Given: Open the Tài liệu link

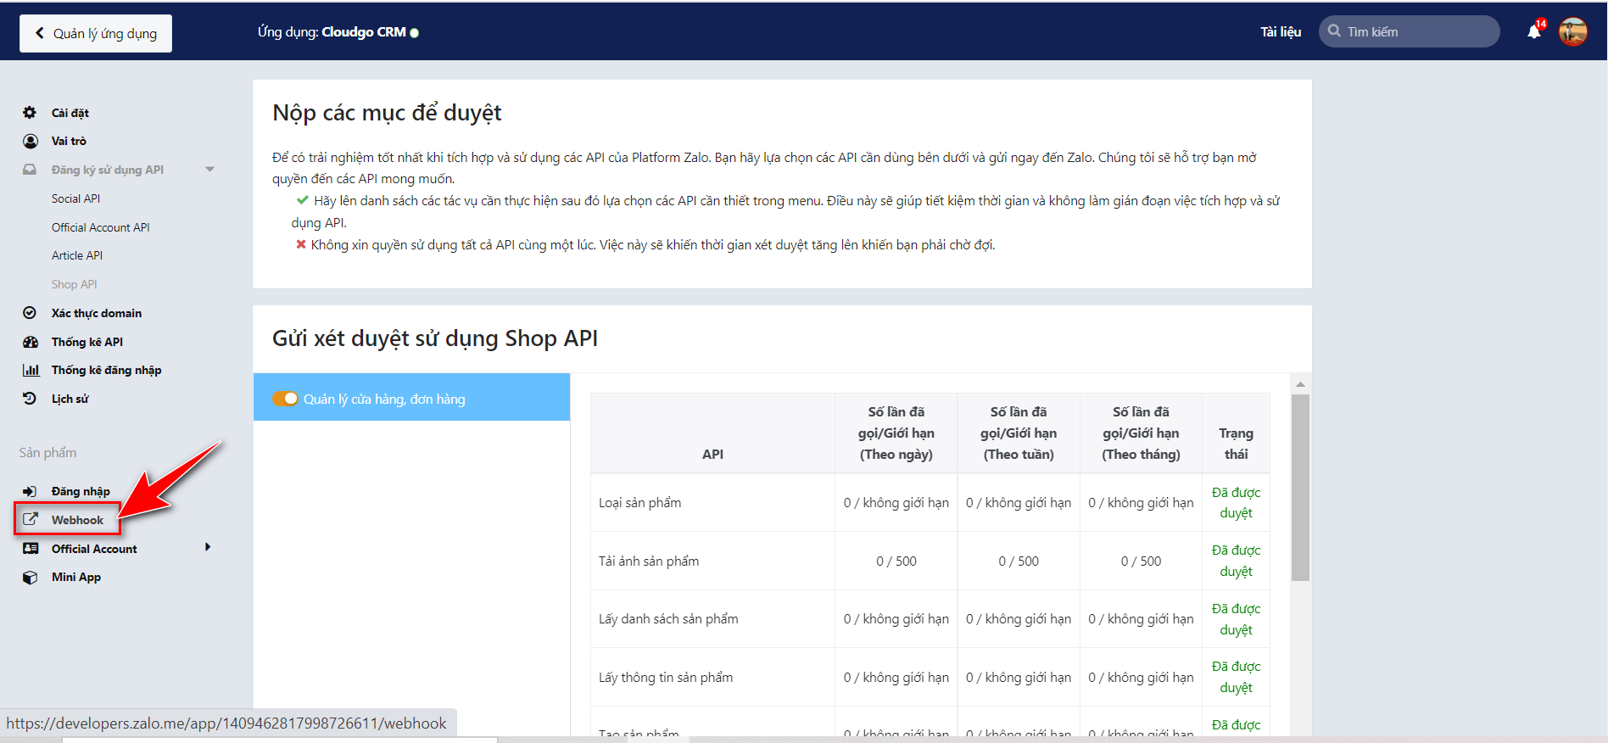Looking at the screenshot, I should (x=1280, y=32).
